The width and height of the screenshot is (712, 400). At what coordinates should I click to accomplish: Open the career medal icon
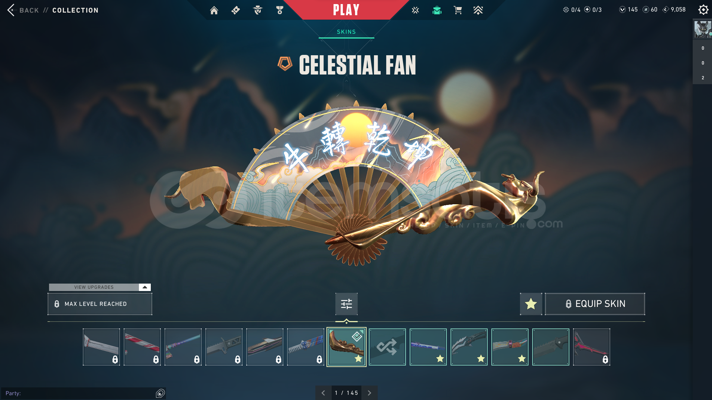[x=280, y=10]
